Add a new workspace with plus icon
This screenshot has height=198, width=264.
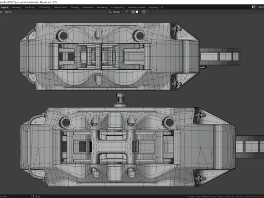(x=162, y=8)
